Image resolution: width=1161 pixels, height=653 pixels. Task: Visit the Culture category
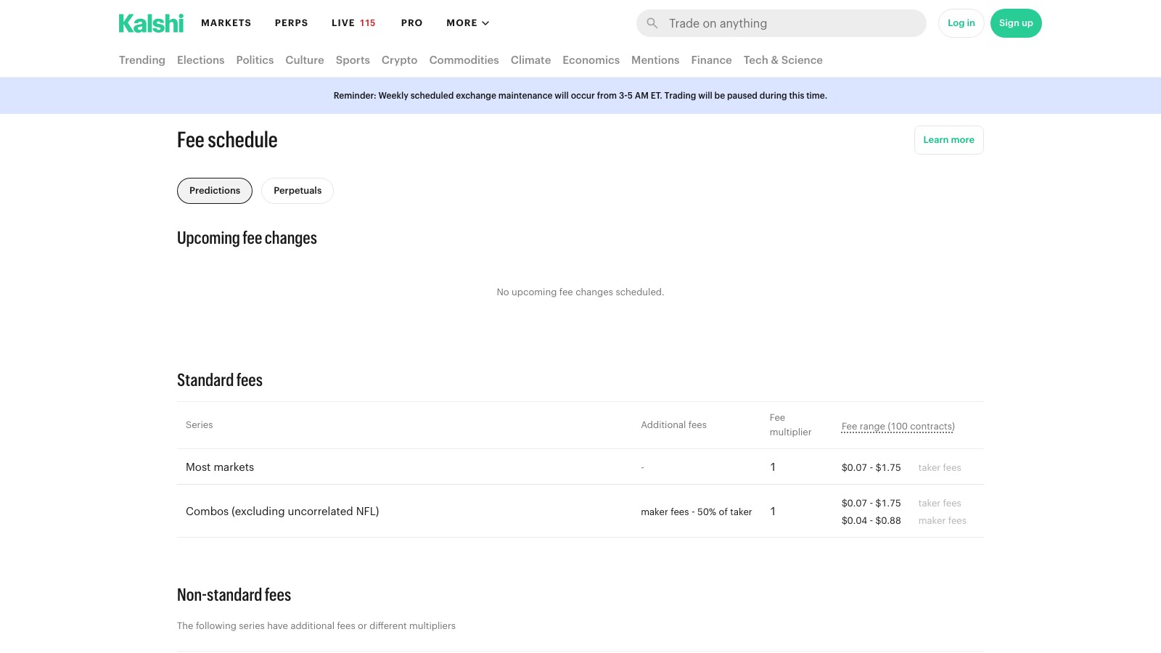(305, 60)
